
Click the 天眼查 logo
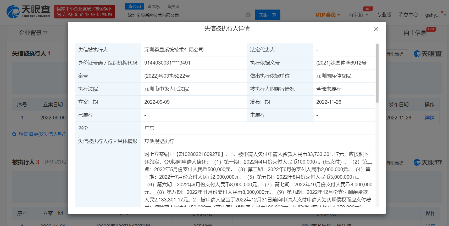point(28,11)
